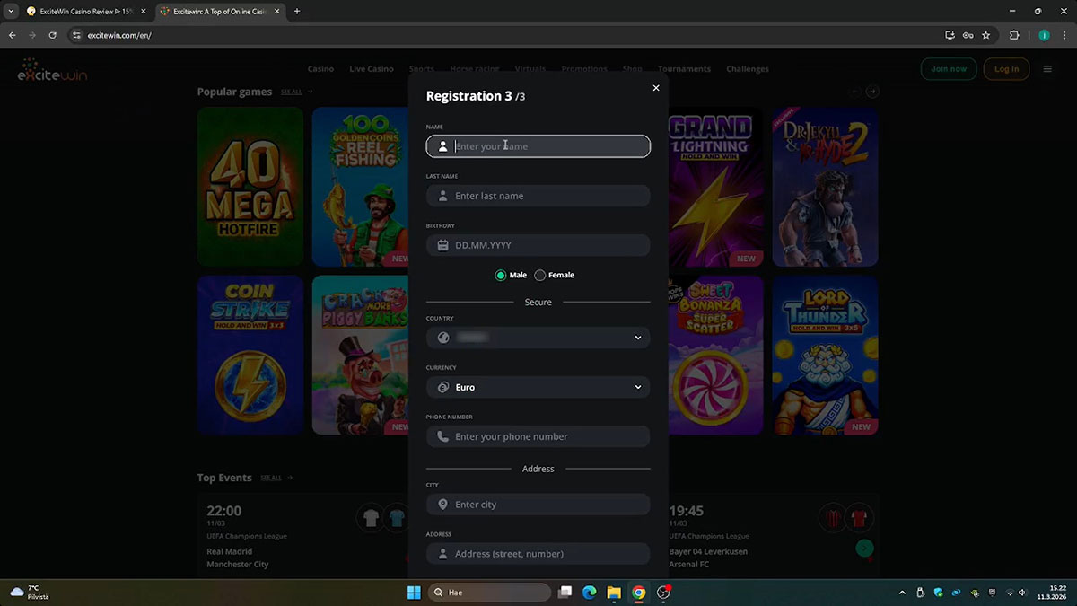Click the phone receiver icon in Phone Number field

[x=442, y=436]
